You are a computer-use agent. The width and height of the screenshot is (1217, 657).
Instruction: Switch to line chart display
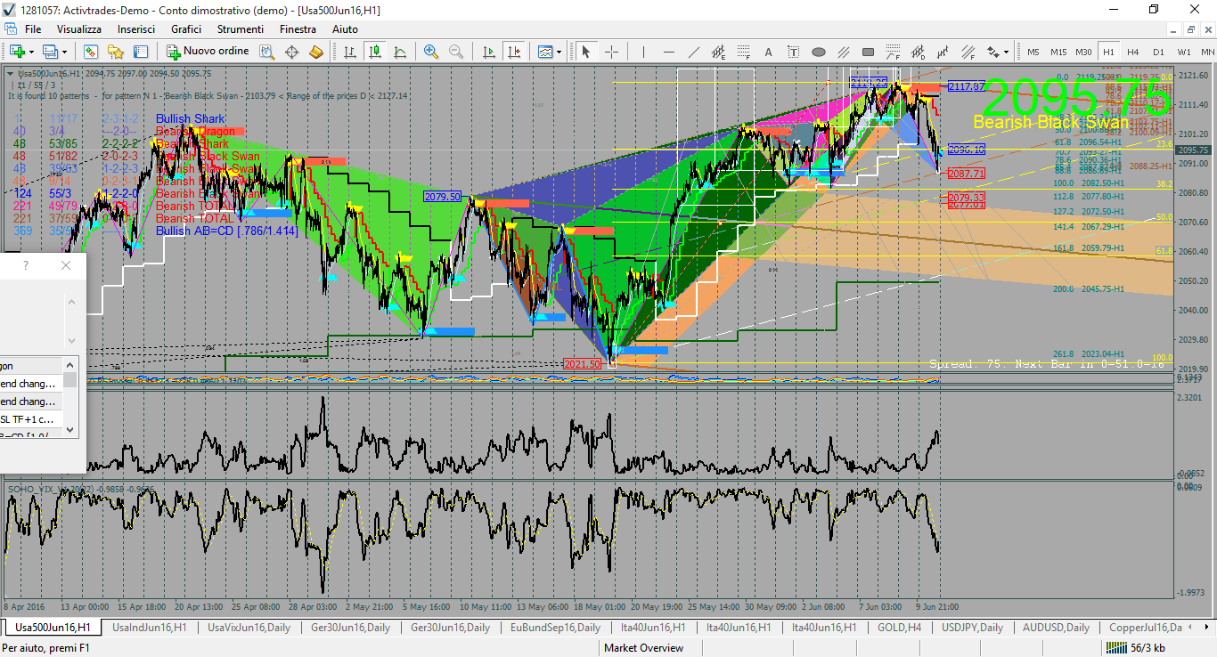pos(400,52)
